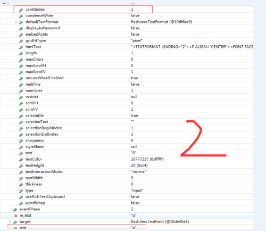Click the eventPhase property icon
Viewport: 266px width, 231px height.
(15, 210)
